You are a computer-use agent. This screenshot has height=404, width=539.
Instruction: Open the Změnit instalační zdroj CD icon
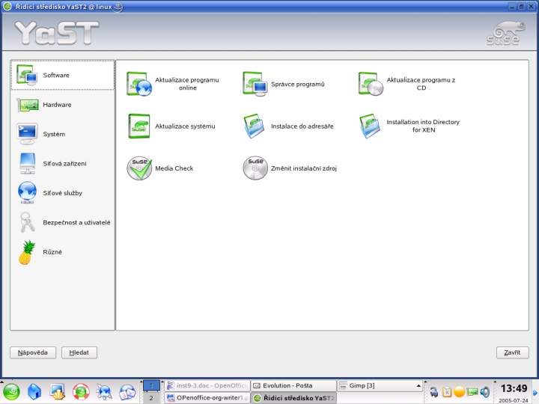(255, 168)
